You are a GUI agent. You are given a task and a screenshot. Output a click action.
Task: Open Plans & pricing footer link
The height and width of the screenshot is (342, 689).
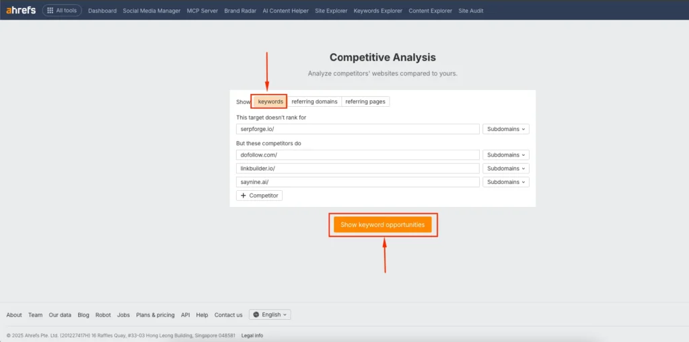click(155, 314)
